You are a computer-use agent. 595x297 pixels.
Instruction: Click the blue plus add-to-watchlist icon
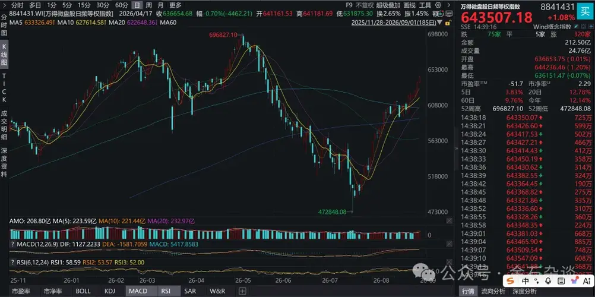click(590, 27)
